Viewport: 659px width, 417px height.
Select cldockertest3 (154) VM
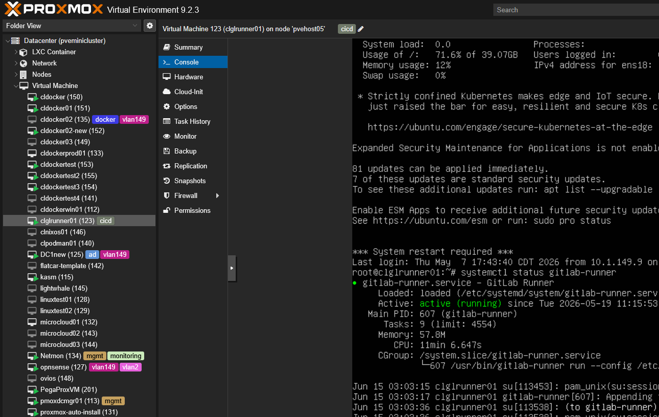(79, 187)
